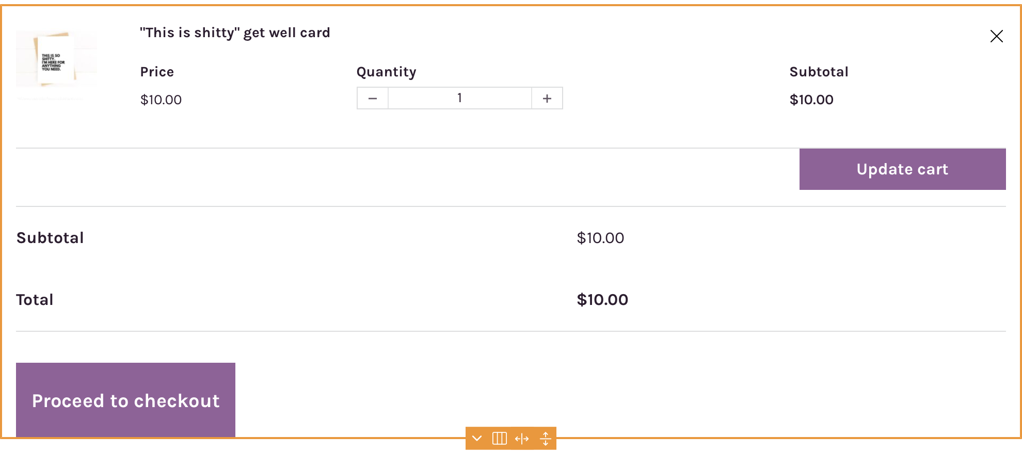Remove the get well card with X icon
The width and height of the screenshot is (1022, 452).
coord(996,36)
